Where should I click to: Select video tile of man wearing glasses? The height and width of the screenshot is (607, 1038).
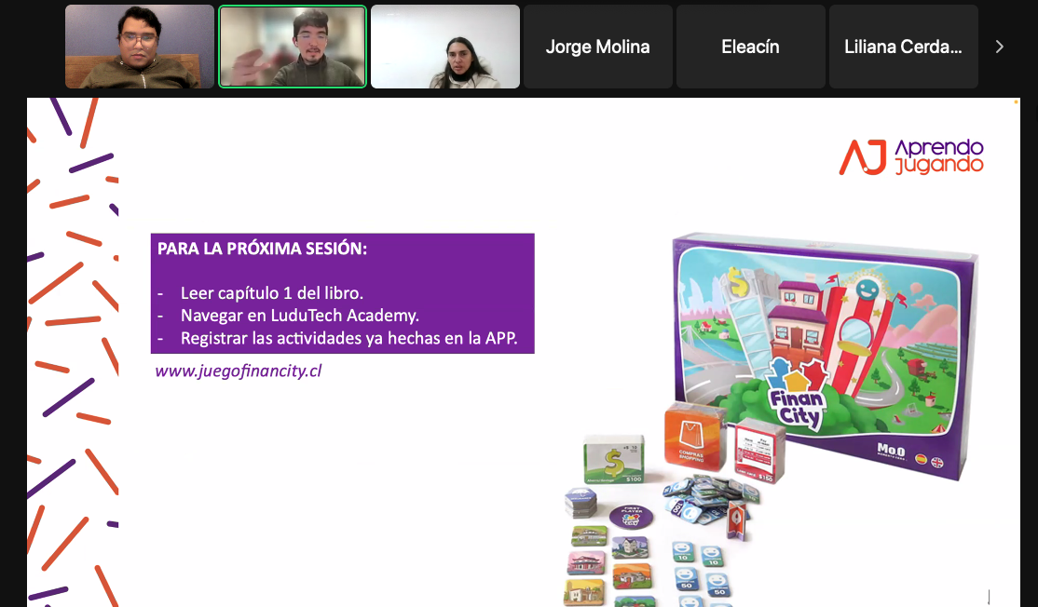point(140,47)
